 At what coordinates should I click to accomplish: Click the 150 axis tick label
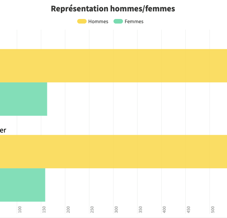point(44,209)
